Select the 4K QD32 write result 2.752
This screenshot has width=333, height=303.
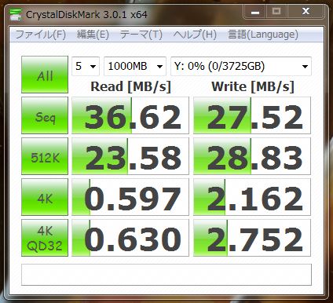(252, 238)
